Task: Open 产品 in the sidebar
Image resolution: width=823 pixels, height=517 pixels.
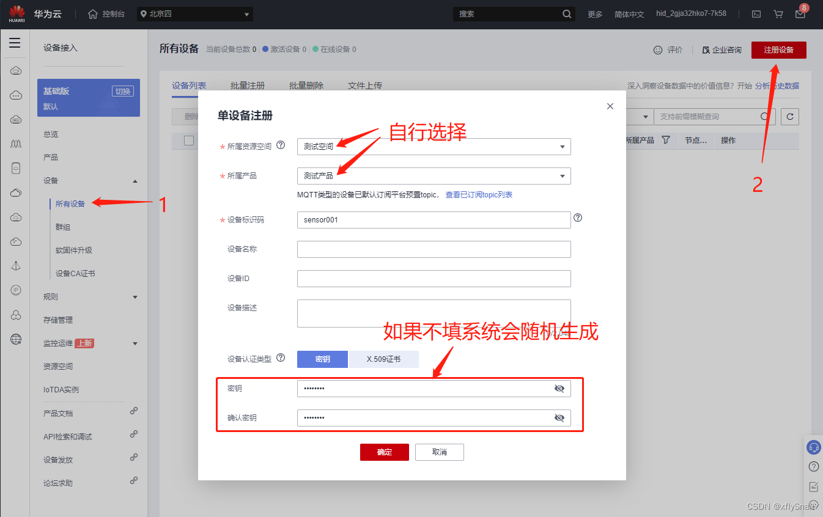Action: point(51,157)
